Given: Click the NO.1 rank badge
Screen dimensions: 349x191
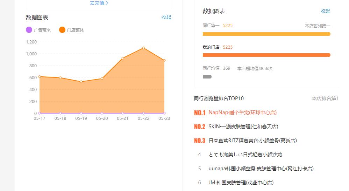Looking at the screenshot, I should click(x=200, y=113).
